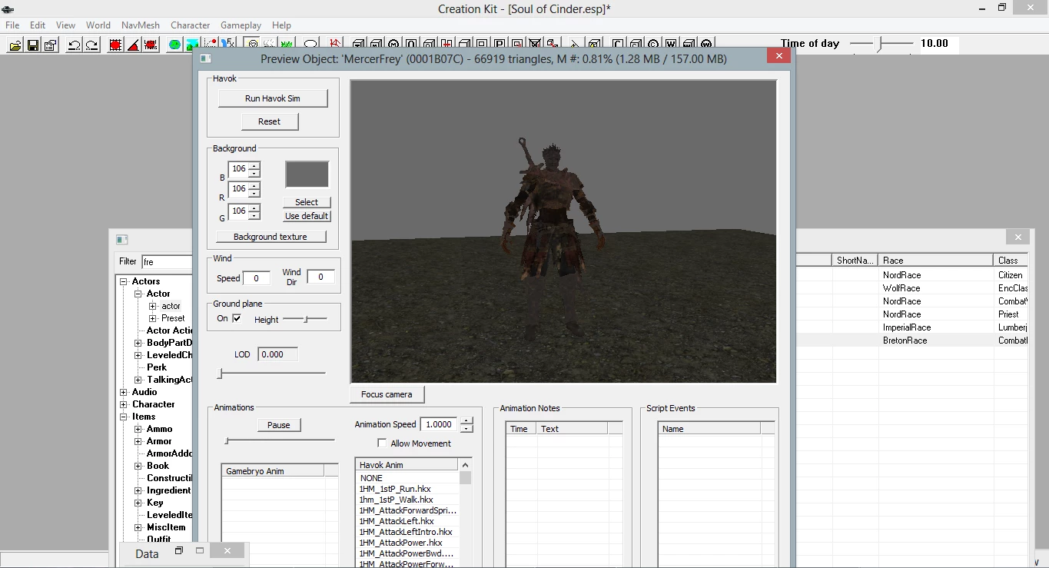Expand the Key tree node
This screenshot has height=568, width=1049.
[138, 503]
